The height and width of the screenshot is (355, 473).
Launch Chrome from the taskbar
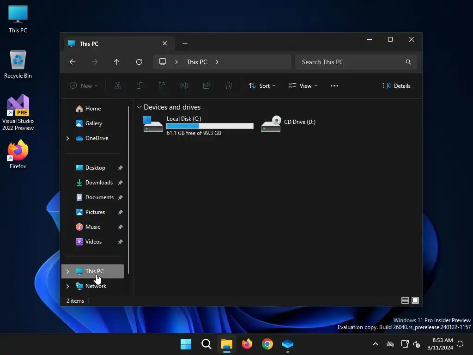267,344
